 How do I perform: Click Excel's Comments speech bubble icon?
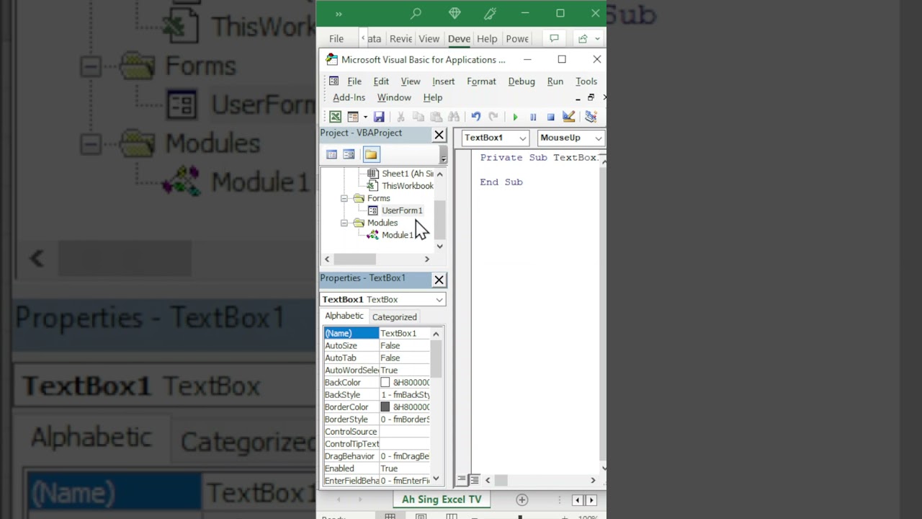point(554,39)
